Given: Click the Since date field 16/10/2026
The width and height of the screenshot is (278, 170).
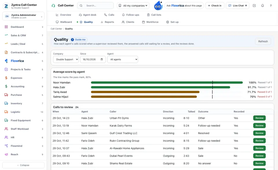Looking at the screenshot, I should [93, 60].
